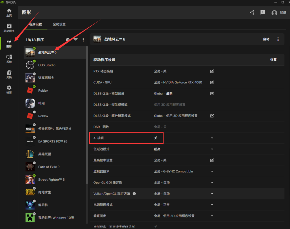Click the share icon in top bar

point(252,12)
